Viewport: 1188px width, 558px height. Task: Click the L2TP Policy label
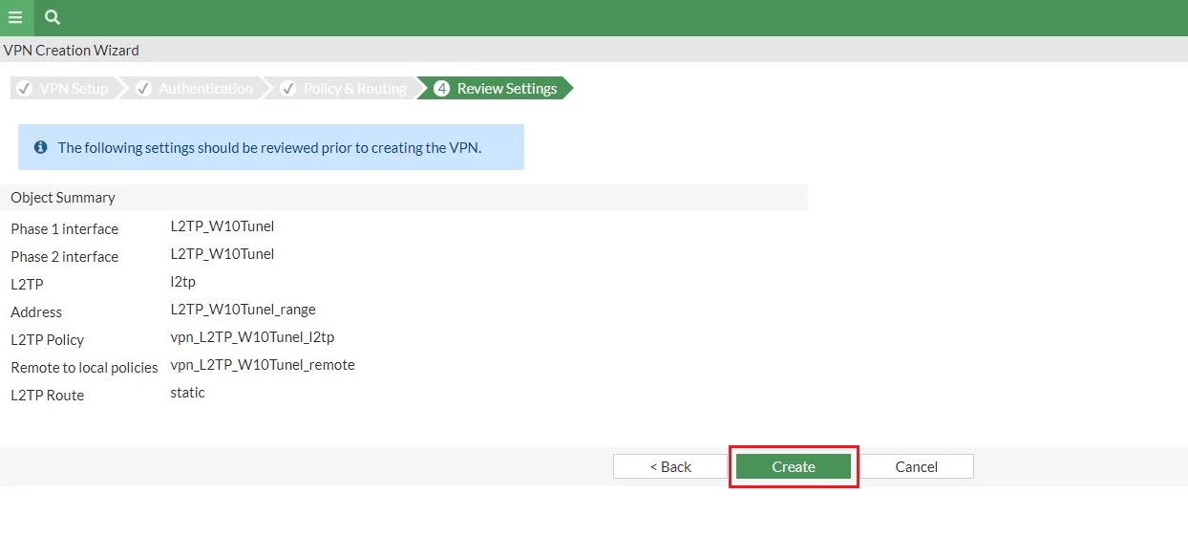pyautogui.click(x=48, y=340)
